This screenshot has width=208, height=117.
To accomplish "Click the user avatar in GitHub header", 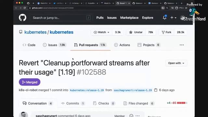I will pos(182,18).
